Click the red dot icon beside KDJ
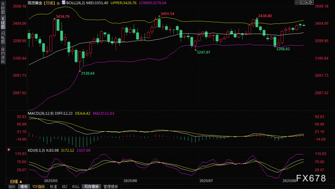Screen dimensions: 335x189 point(9,150)
